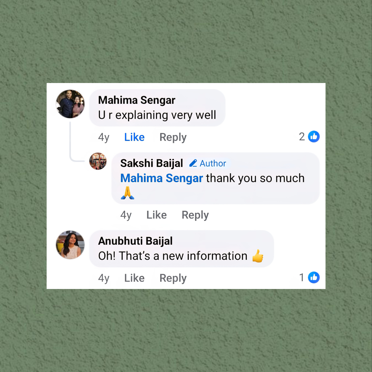372x372 pixels.
Task: Click the blue Mahima Sengar mention
Action: coord(162,178)
